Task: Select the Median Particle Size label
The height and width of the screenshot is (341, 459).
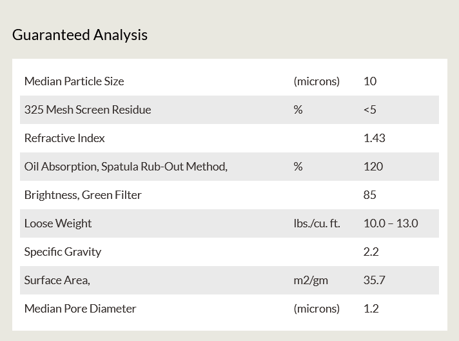Action: [74, 81]
